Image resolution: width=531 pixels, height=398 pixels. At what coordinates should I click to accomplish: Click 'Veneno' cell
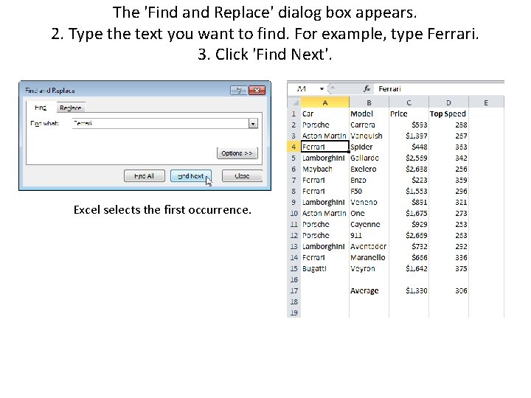coord(369,202)
